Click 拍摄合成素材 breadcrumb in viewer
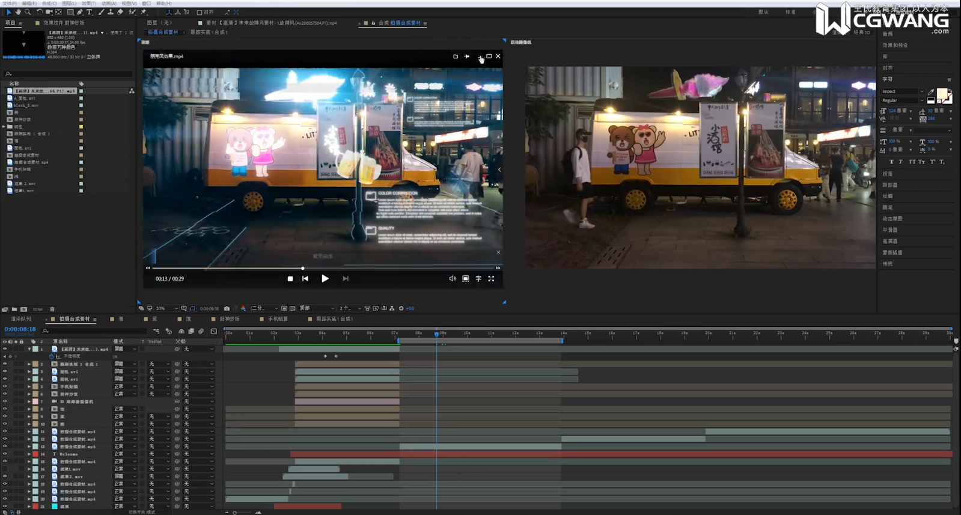Screen dimensions: 961x515 (163, 32)
